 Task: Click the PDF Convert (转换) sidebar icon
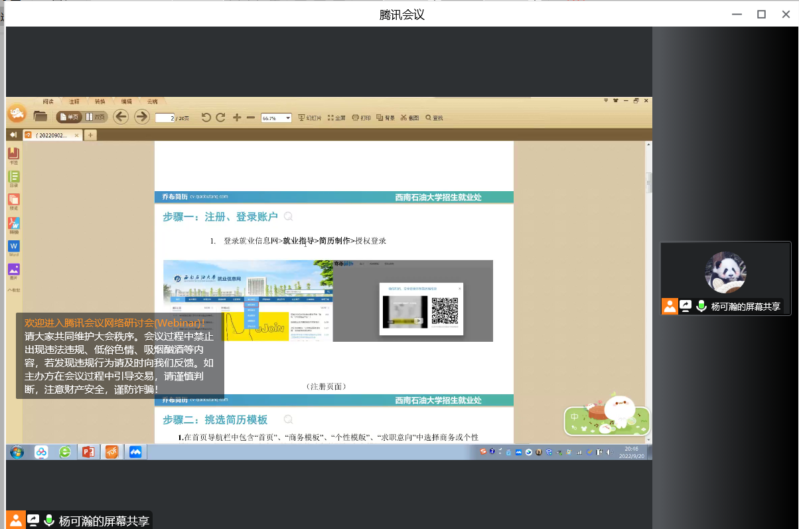click(x=13, y=226)
